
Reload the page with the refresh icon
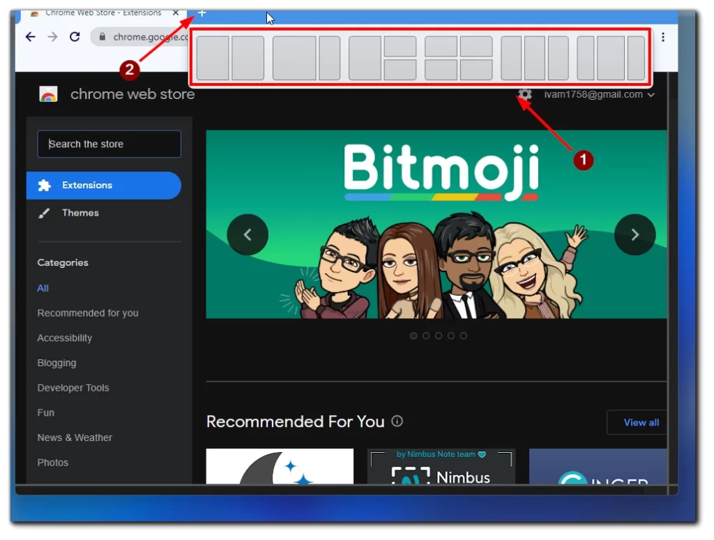point(75,37)
